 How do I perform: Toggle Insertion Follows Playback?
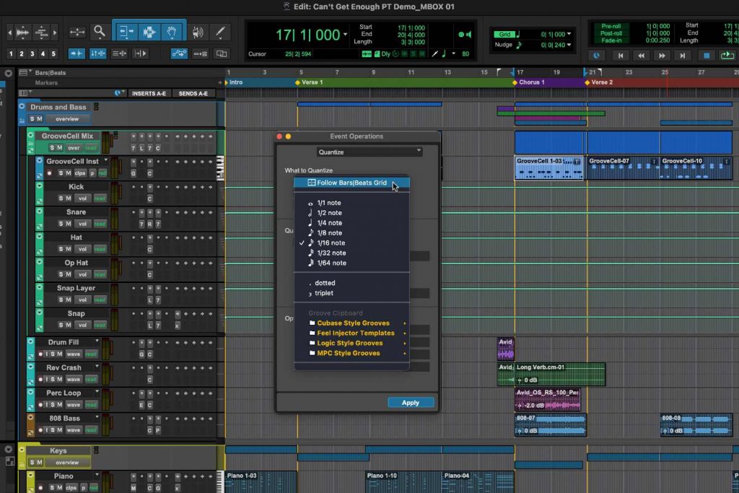coord(141,53)
